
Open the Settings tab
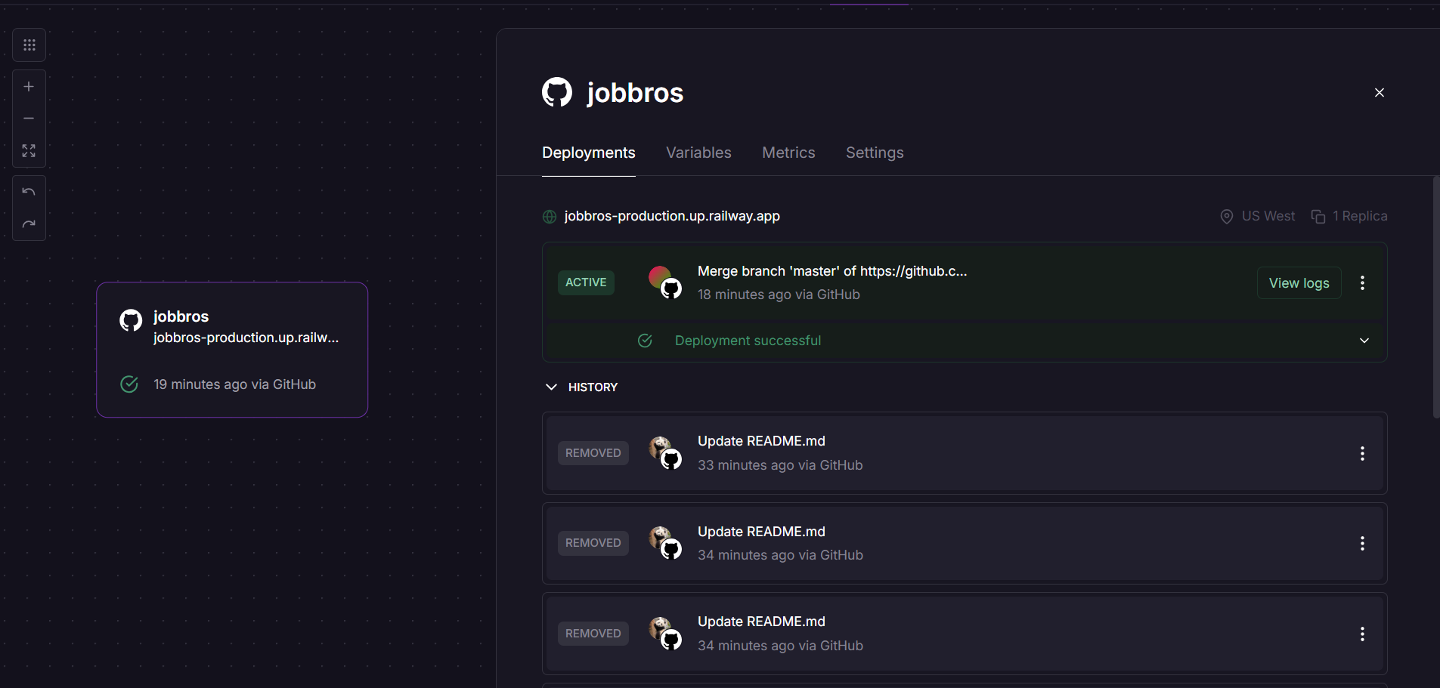pyautogui.click(x=875, y=153)
